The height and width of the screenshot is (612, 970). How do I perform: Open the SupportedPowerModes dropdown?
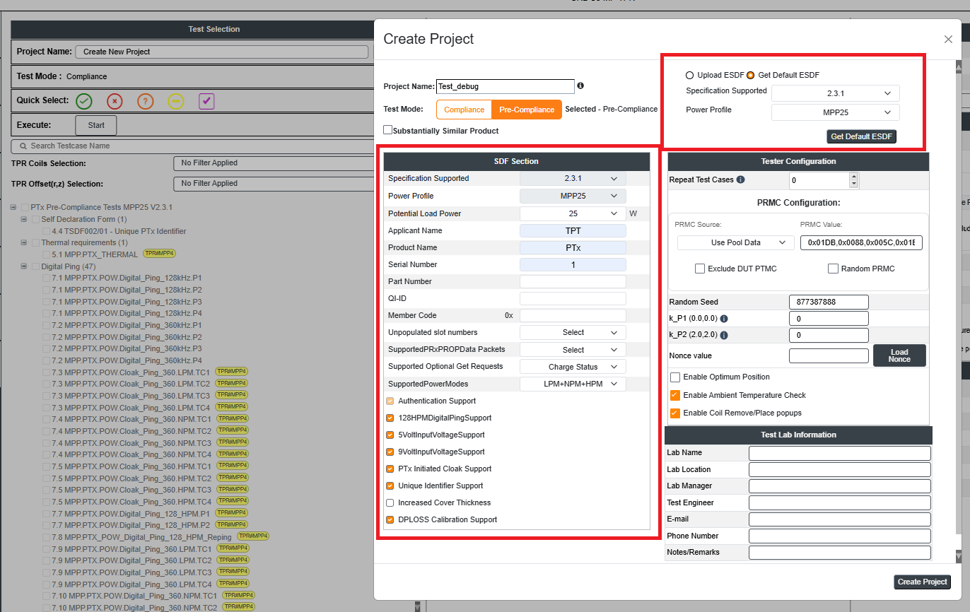(x=573, y=384)
